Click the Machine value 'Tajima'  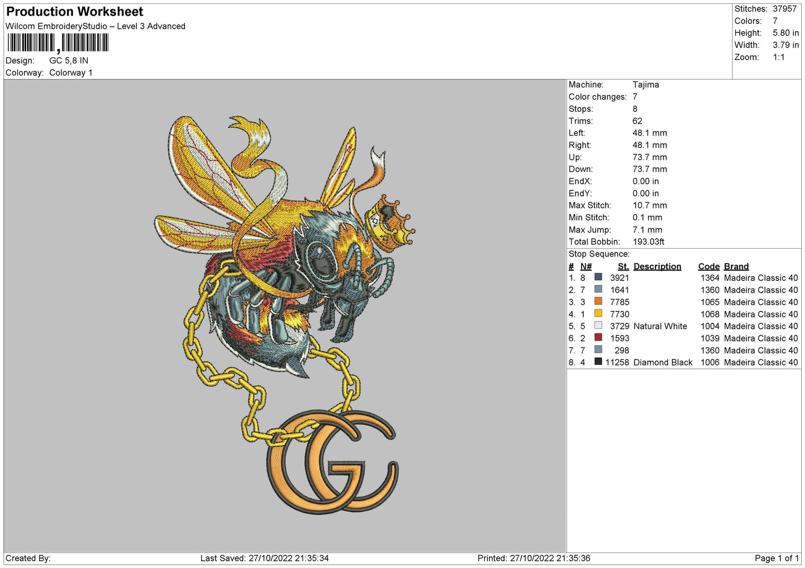(x=646, y=85)
